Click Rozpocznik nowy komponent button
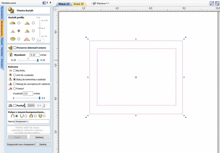The height and width of the screenshot is (153, 220). point(21,144)
